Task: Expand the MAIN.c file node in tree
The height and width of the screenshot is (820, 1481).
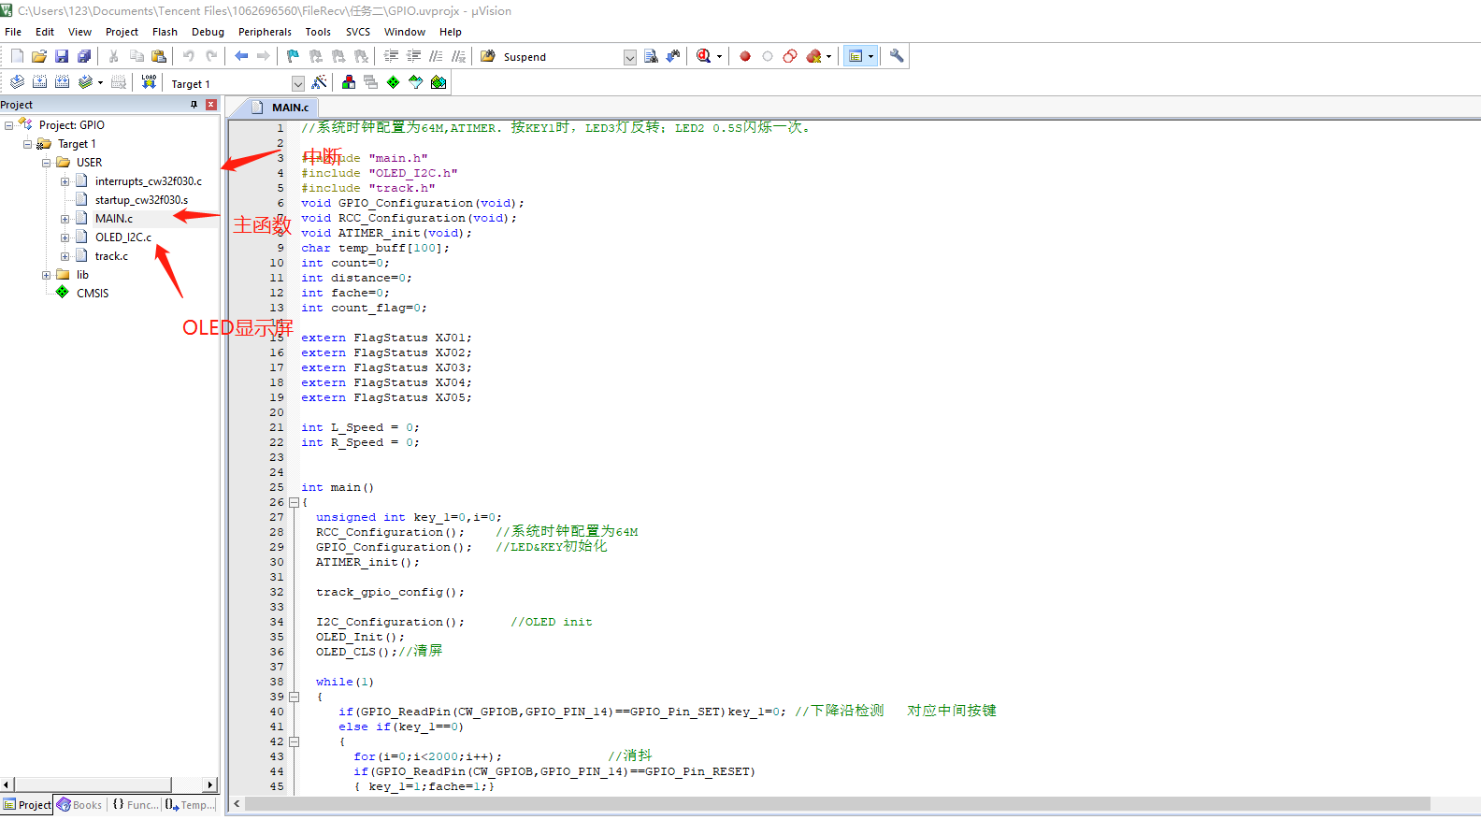Action: click(65, 219)
